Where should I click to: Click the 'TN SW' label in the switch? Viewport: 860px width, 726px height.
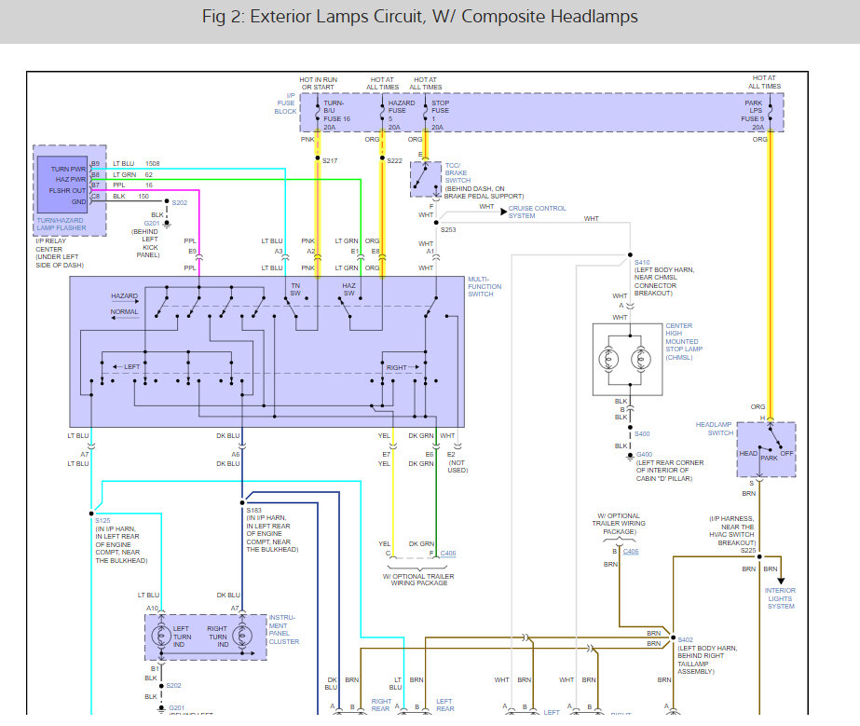pos(295,289)
